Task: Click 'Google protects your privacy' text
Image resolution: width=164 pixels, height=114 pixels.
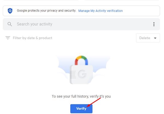Action: click(46, 11)
